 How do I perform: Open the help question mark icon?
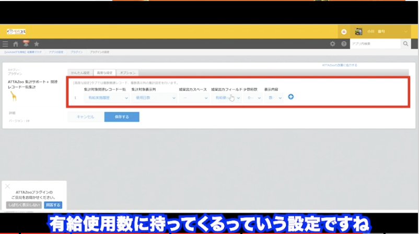pos(344,44)
